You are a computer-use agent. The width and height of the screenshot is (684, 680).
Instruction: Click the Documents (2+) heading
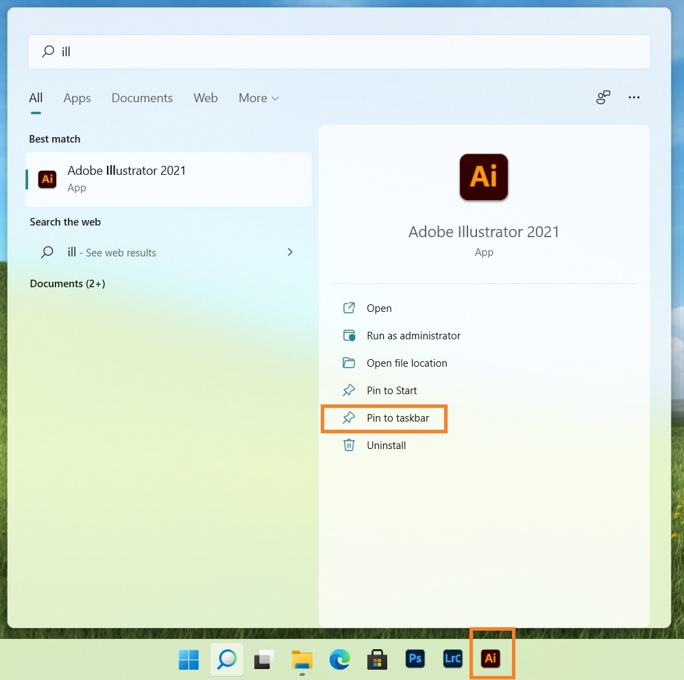(68, 284)
